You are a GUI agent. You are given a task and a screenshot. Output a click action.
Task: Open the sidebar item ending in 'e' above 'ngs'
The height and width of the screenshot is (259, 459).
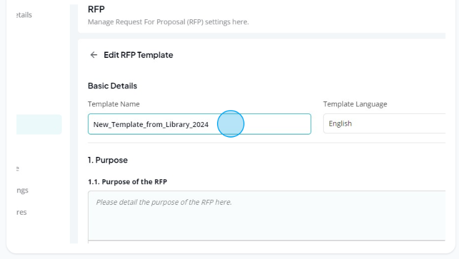[x=17, y=169]
